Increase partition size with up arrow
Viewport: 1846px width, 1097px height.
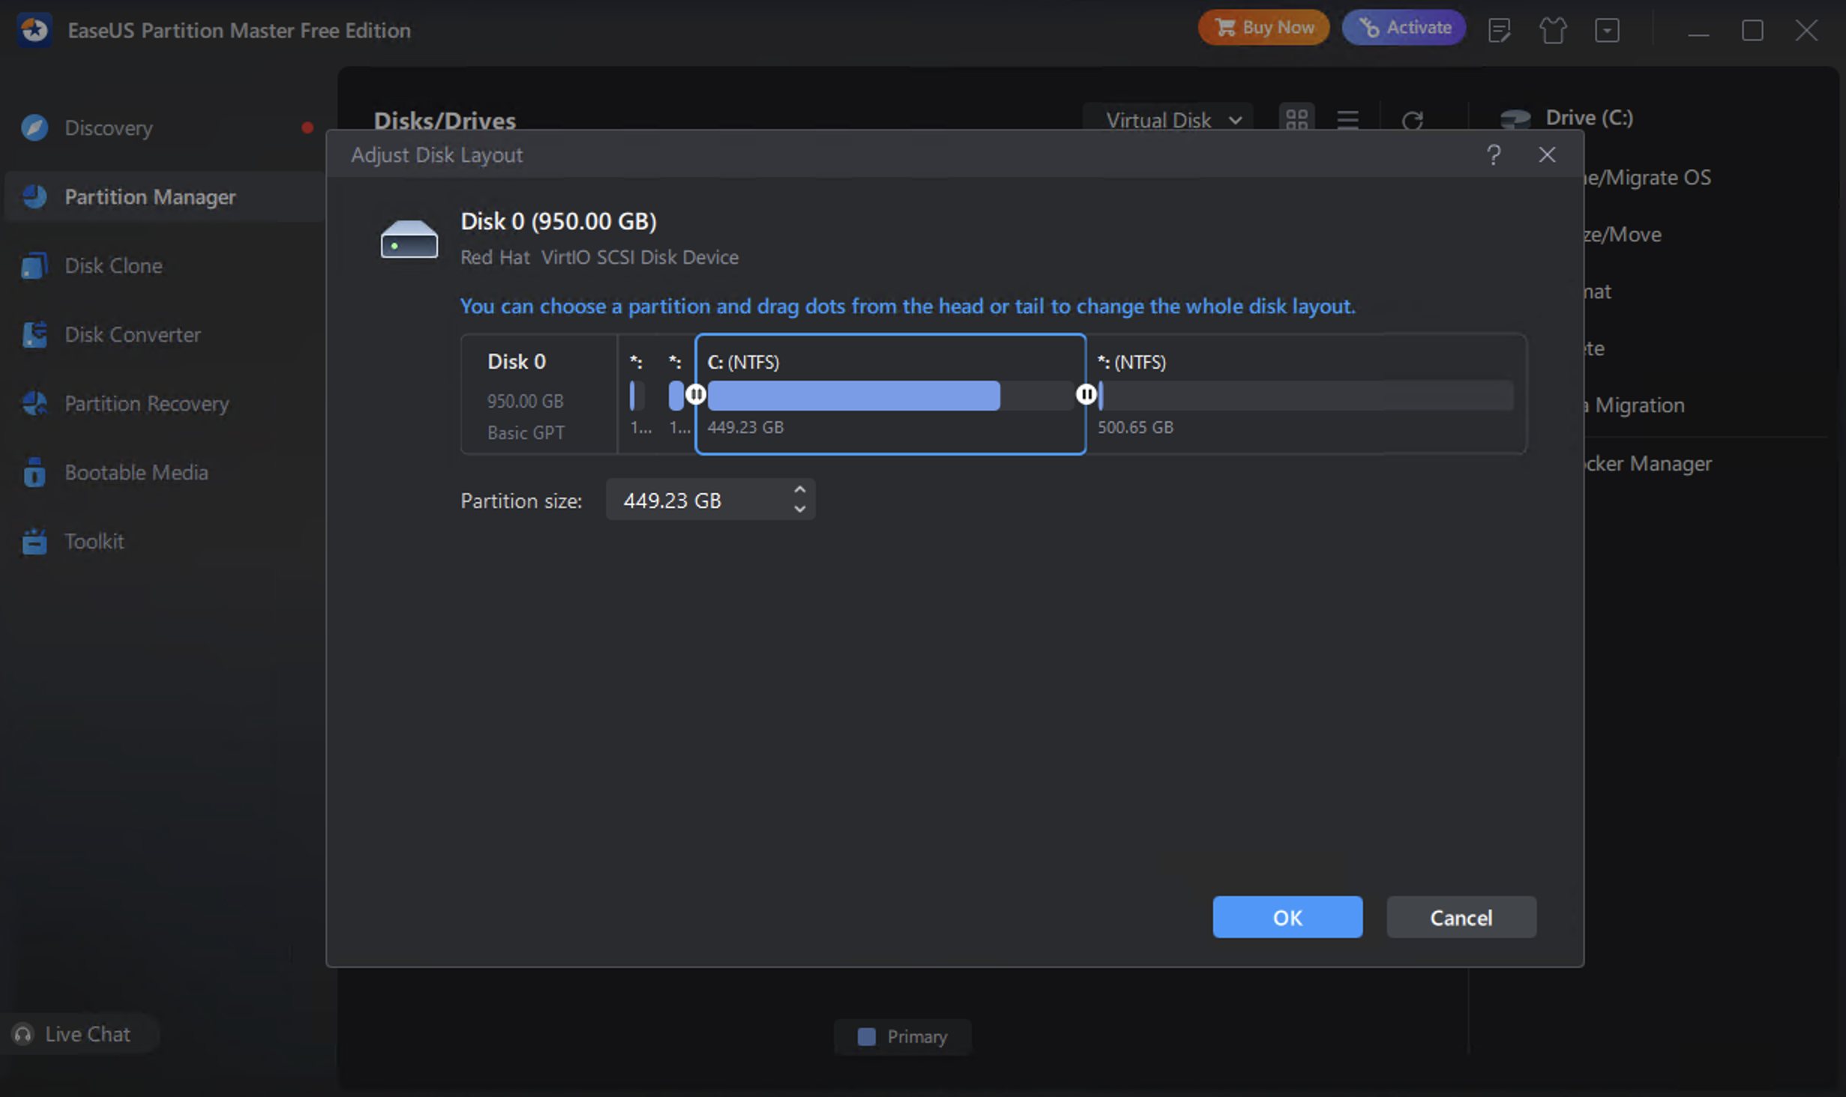(x=800, y=490)
